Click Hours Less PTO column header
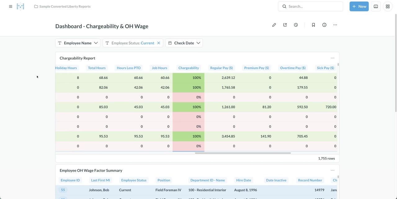The width and height of the screenshot is (397, 199). coord(129,68)
